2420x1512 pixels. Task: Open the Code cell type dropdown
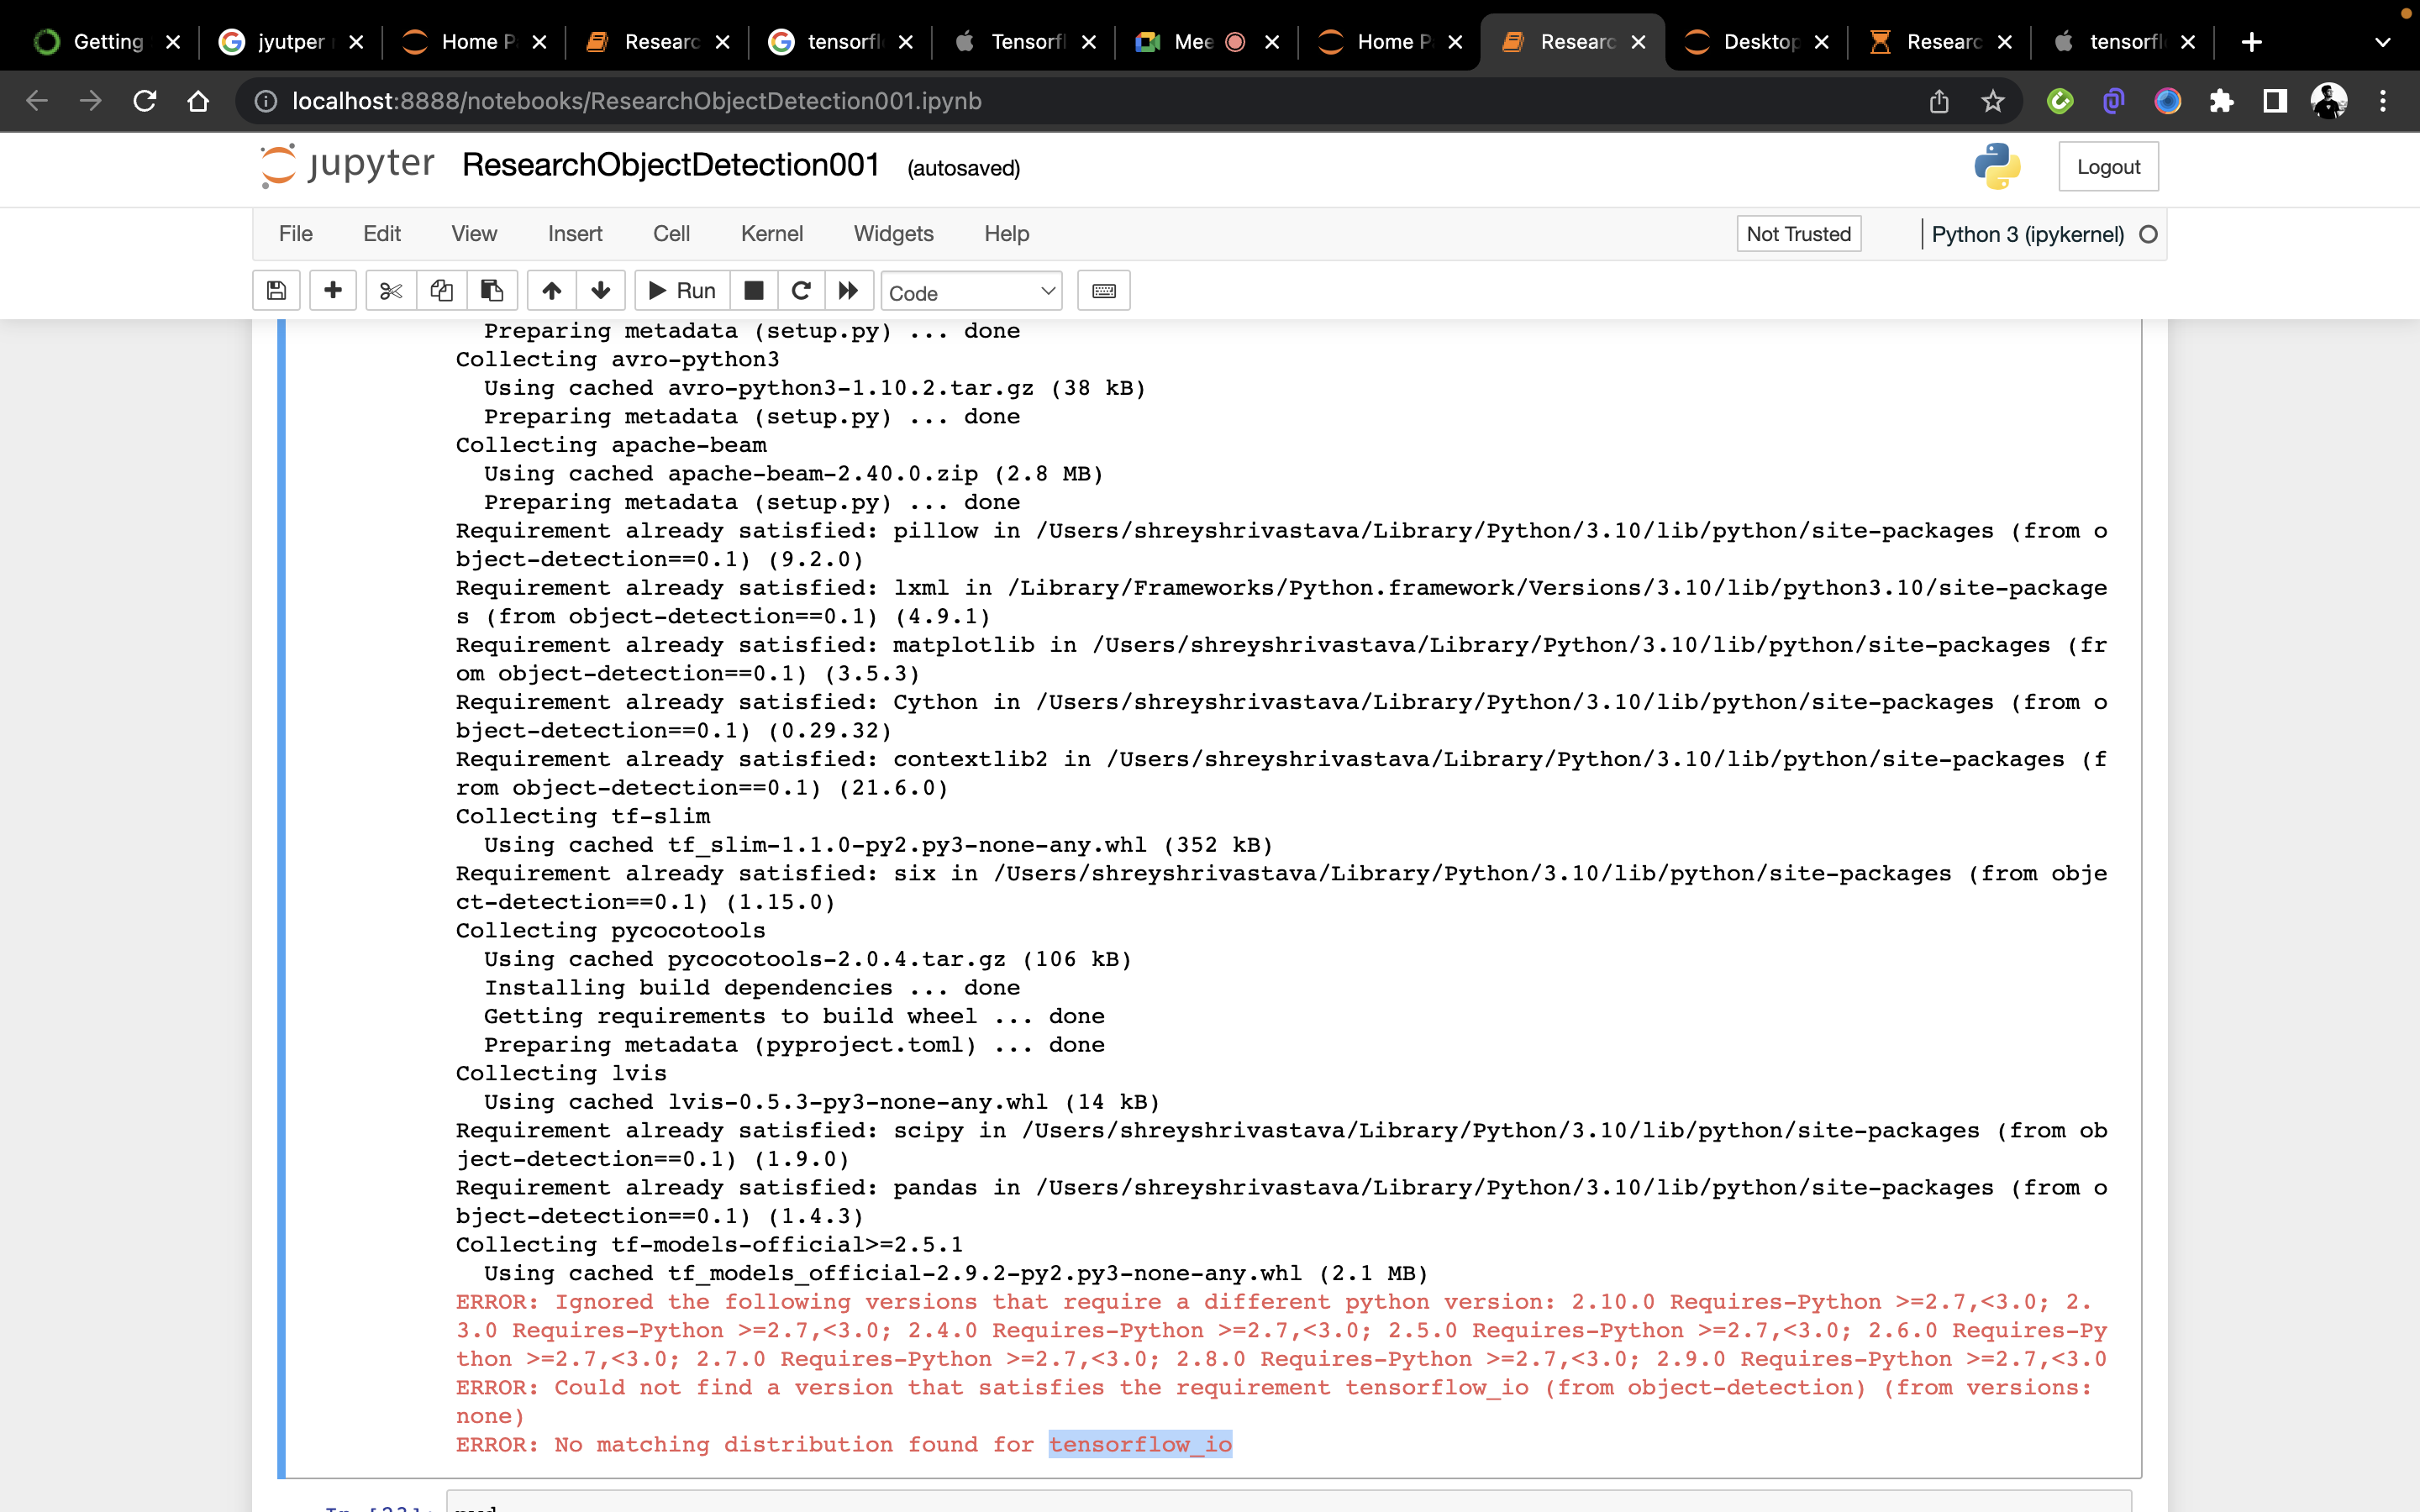click(x=971, y=292)
